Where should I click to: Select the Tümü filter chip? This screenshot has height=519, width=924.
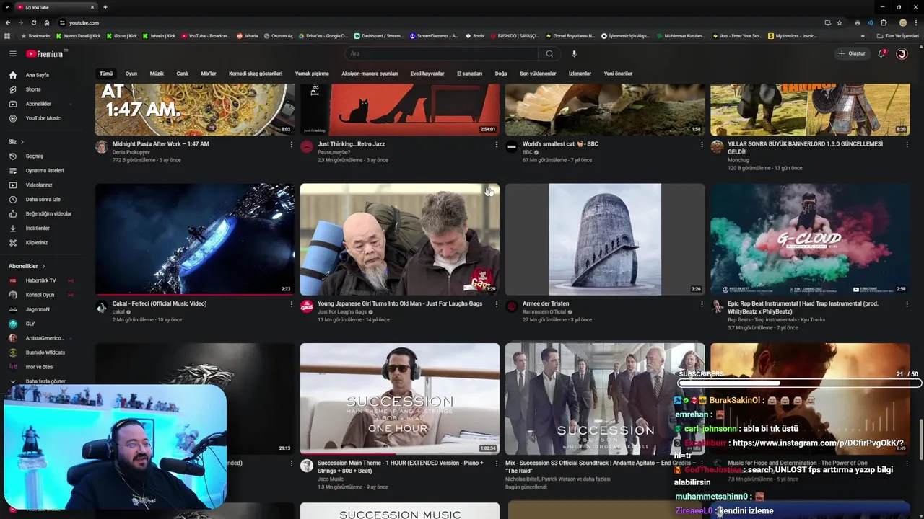point(106,74)
